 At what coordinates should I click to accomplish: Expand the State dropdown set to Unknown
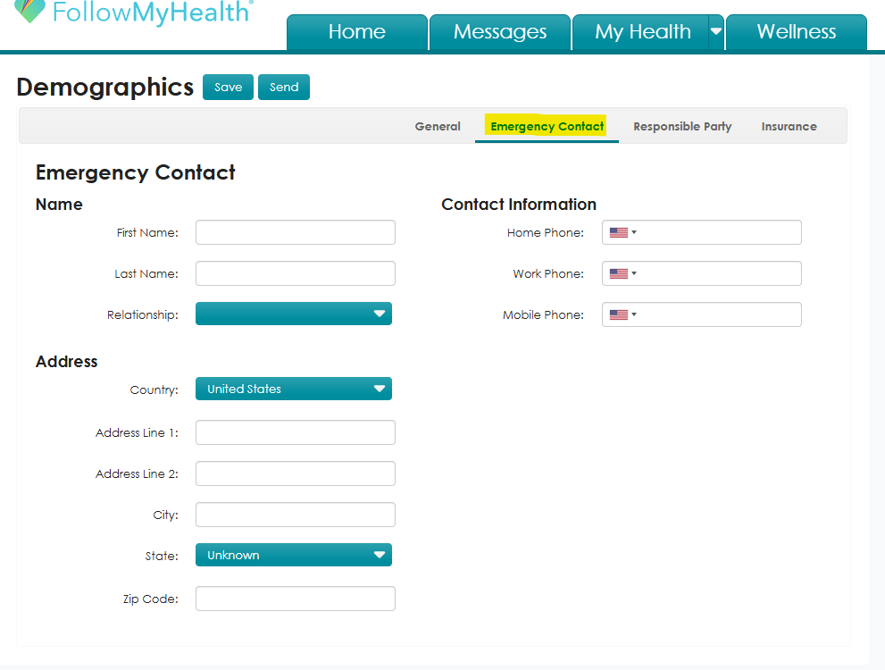tap(293, 555)
